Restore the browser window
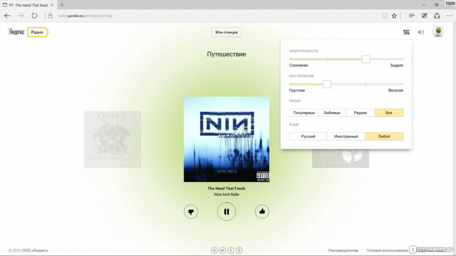The height and width of the screenshot is (256, 456). tap(437, 5)
